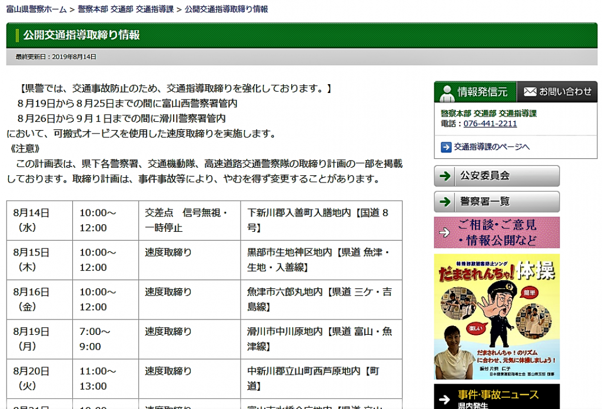Select the 魚津市六郎丸地内 location cell

tap(321, 299)
